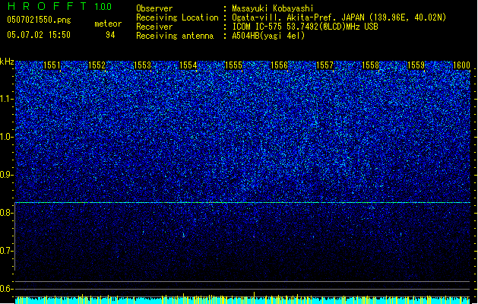Click the meteor count label

108,24
